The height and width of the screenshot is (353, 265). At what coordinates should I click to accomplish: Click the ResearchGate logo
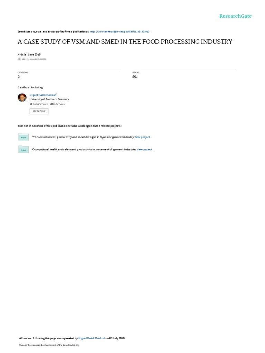[235, 16]
